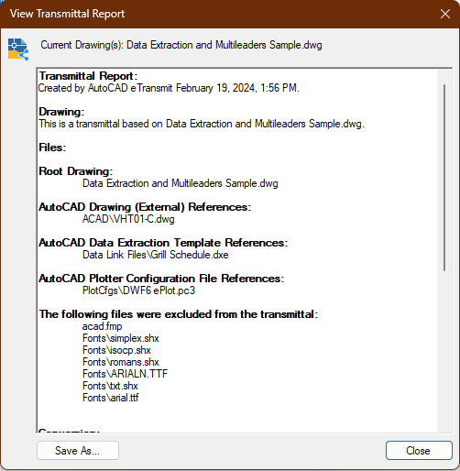Viewport: 460px width, 471px height.
Task: Click the Close button
Action: pos(419,450)
